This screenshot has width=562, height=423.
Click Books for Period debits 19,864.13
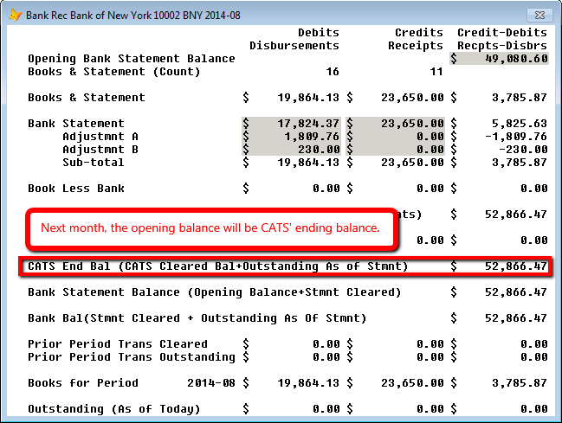(x=308, y=383)
